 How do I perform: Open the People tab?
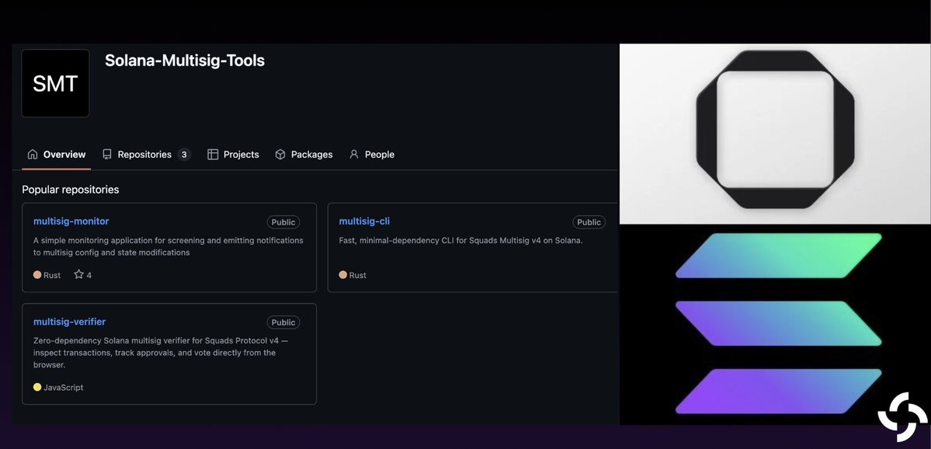(372, 155)
